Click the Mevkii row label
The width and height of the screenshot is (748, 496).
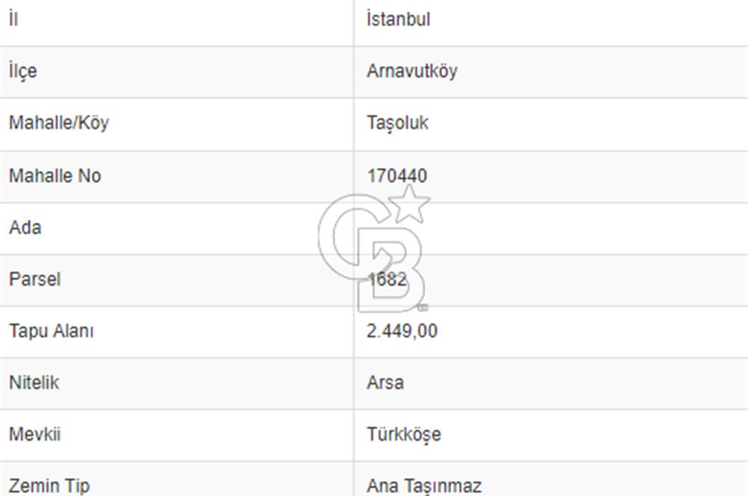[34, 434]
